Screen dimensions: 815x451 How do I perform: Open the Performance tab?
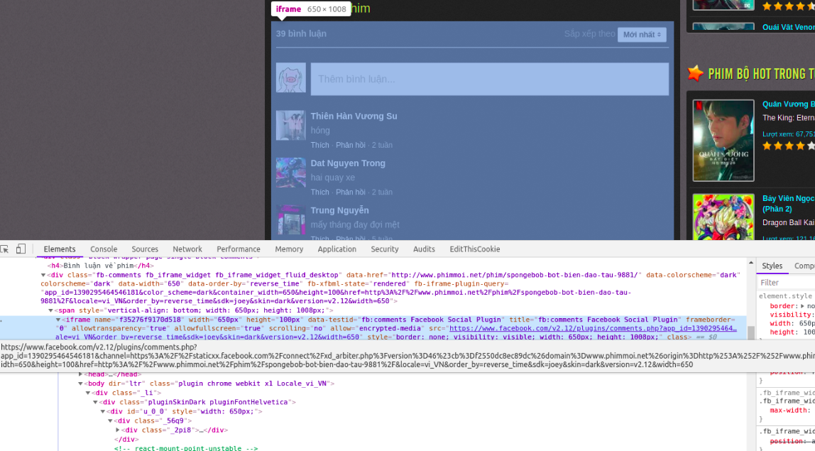238,249
